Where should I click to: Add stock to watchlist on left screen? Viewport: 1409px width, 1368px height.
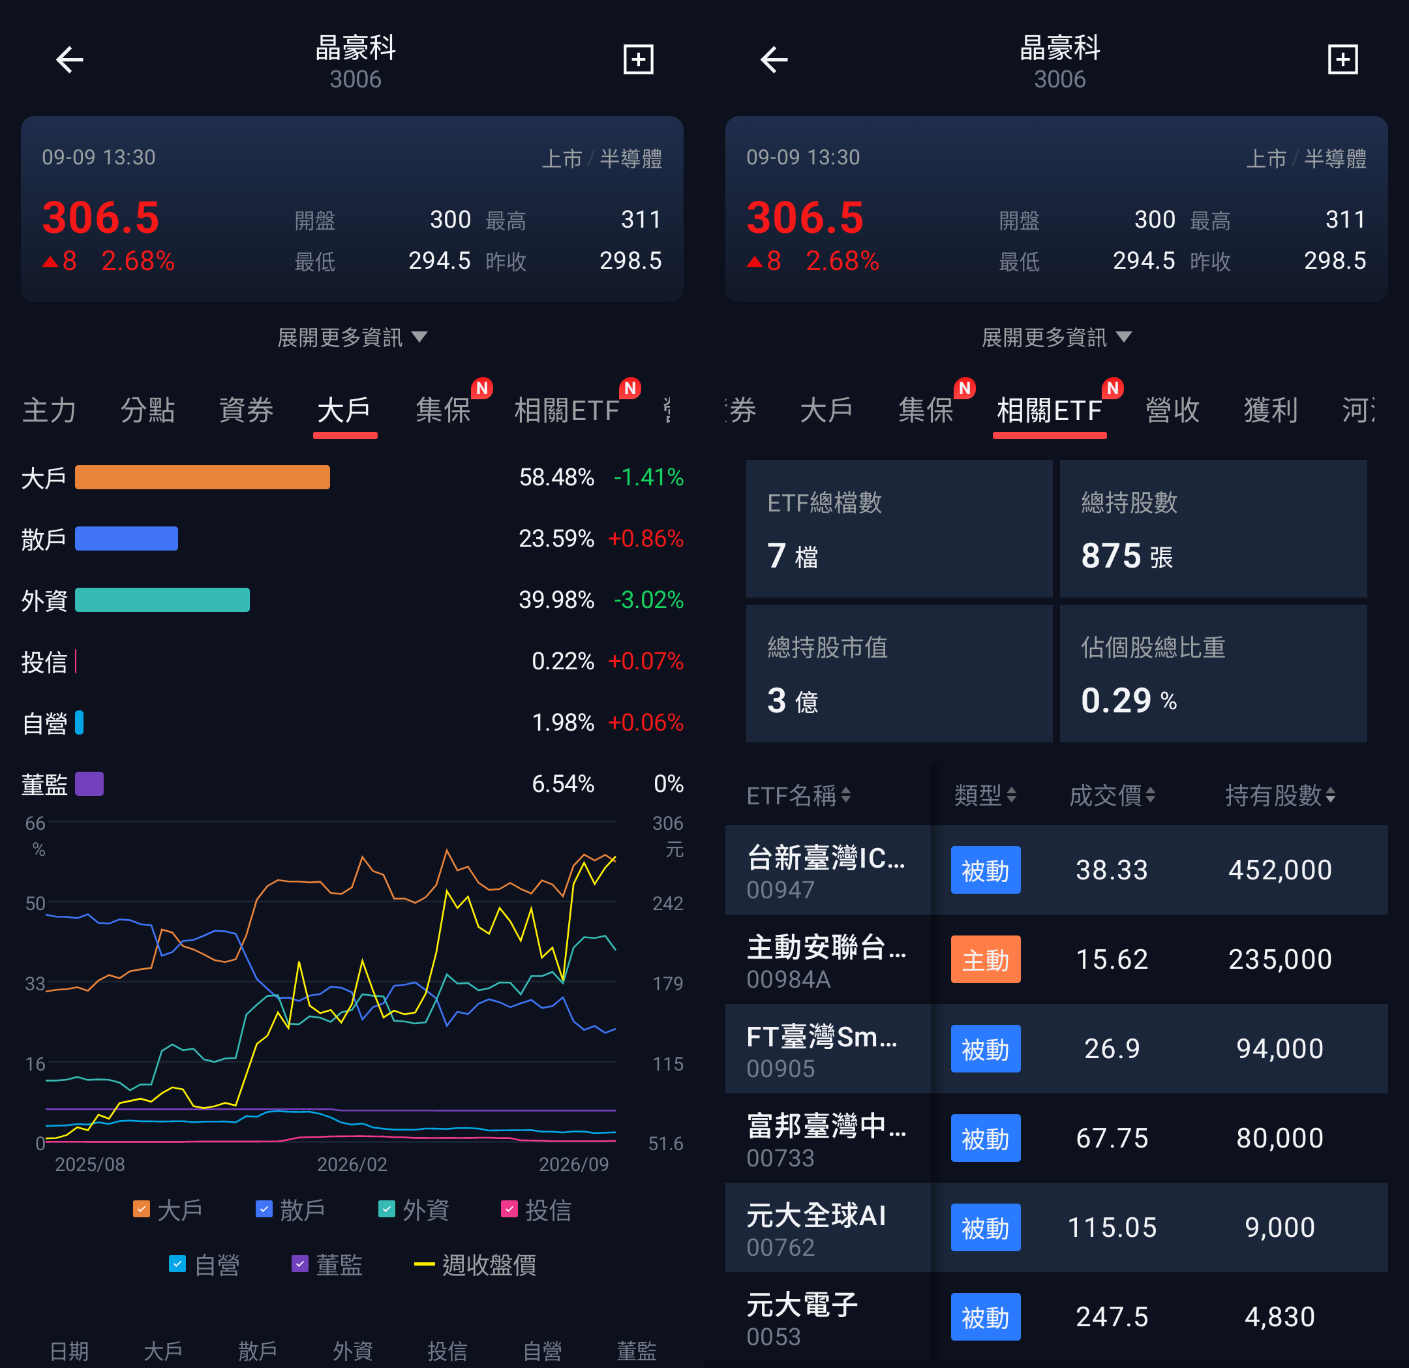(638, 59)
